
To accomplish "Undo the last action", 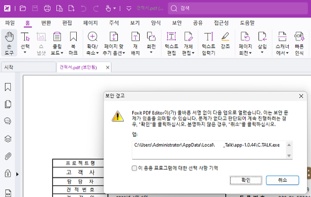I will point(84,8).
